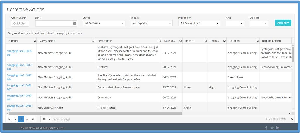This screenshot has height=133, width=300.
Task: Expand the All Statuses dropdown
Action: tap(104, 23)
